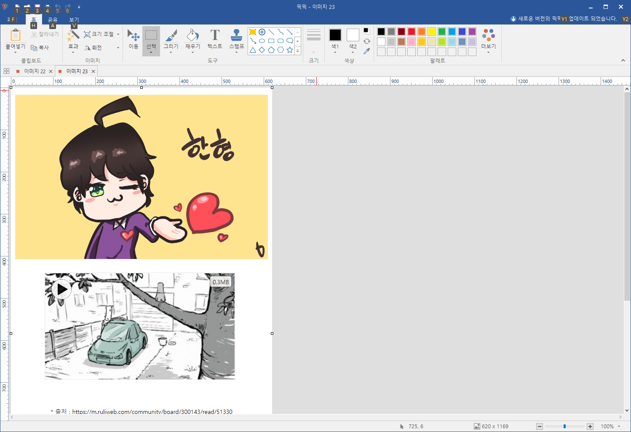Image resolution: width=631 pixels, height=432 pixels.
Task: Activate the Draw (그리기) brush tool
Action: [171, 39]
